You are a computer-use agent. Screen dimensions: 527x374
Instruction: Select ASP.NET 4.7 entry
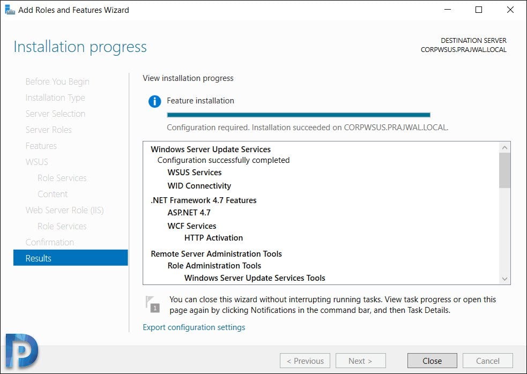(x=189, y=213)
